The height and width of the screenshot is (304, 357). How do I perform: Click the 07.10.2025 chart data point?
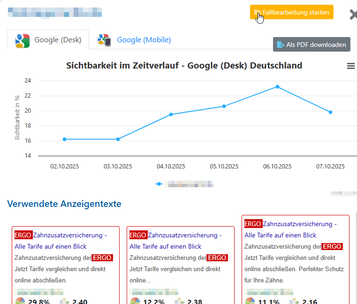(x=330, y=112)
